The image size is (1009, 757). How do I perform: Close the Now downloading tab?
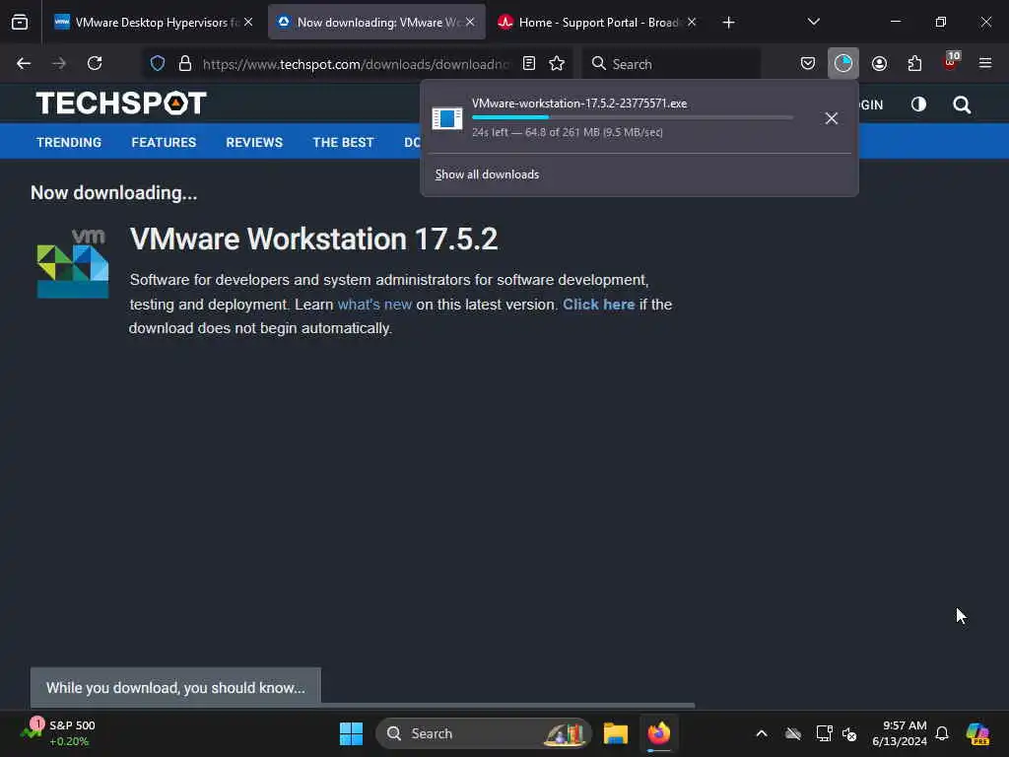click(x=470, y=22)
